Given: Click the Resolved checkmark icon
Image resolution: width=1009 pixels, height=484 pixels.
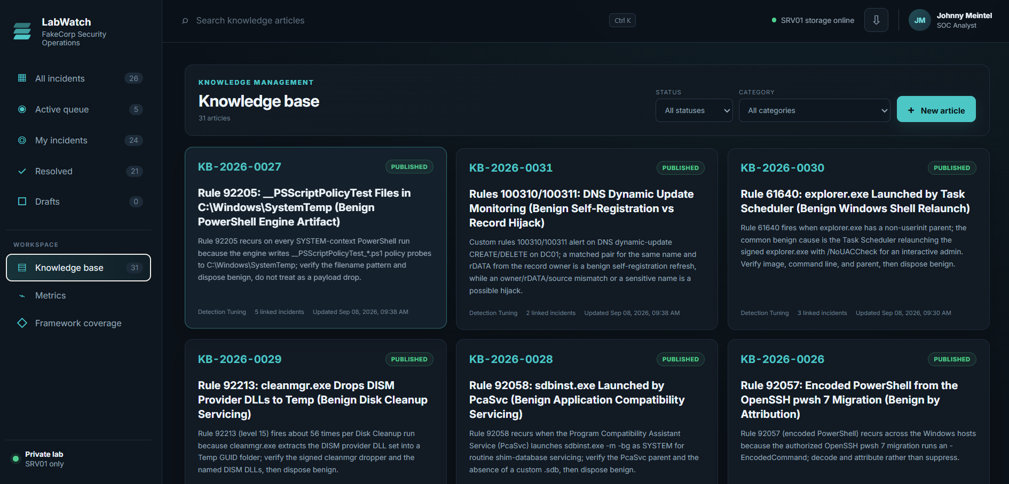Looking at the screenshot, I should [x=22, y=171].
